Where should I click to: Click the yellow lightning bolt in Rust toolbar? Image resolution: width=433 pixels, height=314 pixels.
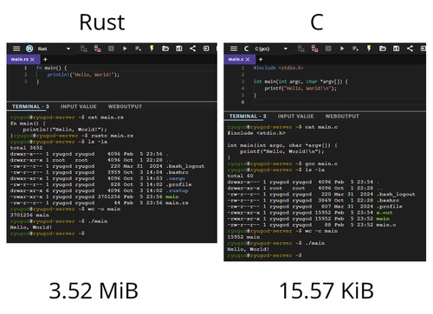(x=152, y=48)
